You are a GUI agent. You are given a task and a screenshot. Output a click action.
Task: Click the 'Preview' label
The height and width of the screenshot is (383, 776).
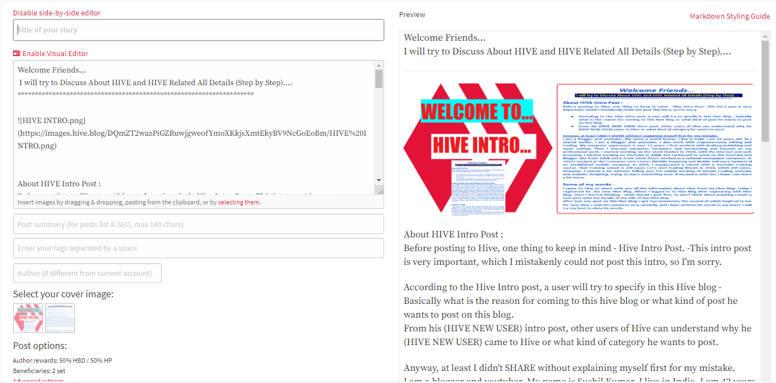(412, 15)
